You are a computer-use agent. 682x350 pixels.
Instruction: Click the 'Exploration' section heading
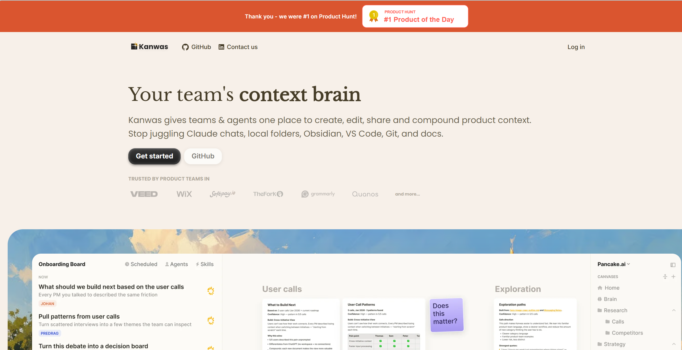(518, 289)
